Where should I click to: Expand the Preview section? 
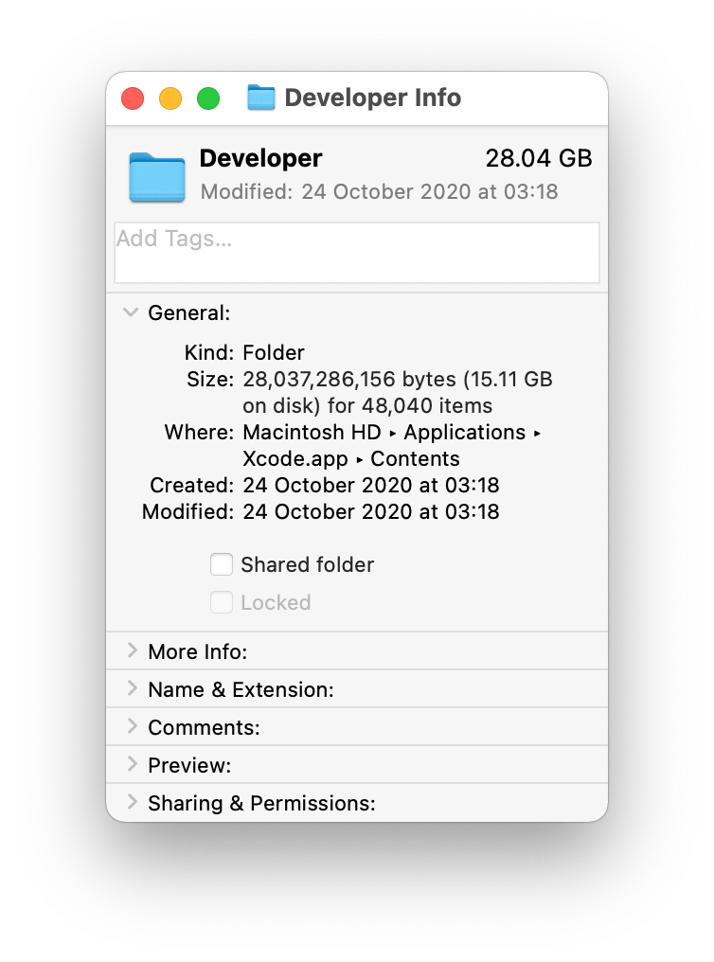132,764
